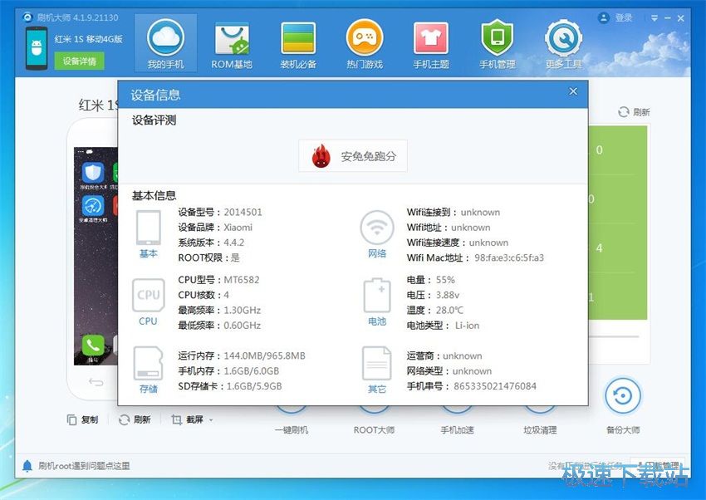Click the 刷新 refresh icon at top right
Screen dimensions: 706x500
[x=623, y=112]
